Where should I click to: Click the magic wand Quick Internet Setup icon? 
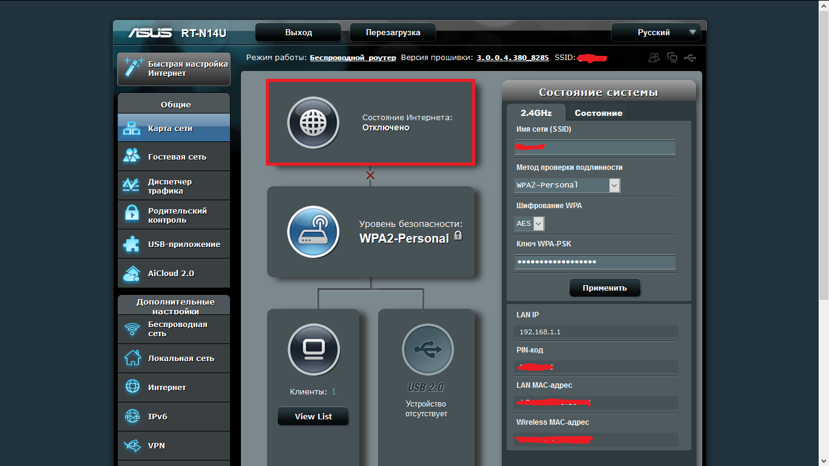(132, 67)
